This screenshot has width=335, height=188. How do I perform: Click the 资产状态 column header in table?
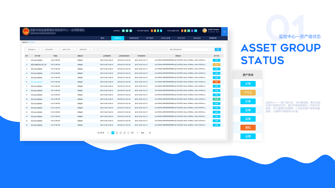(217, 56)
